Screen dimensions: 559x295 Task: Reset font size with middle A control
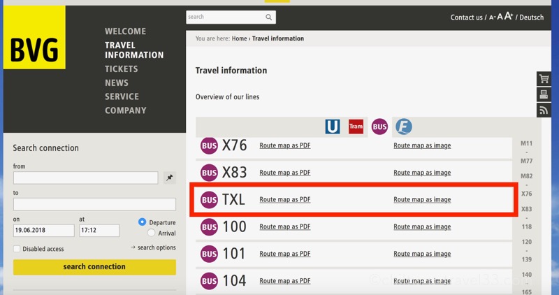tap(500, 17)
